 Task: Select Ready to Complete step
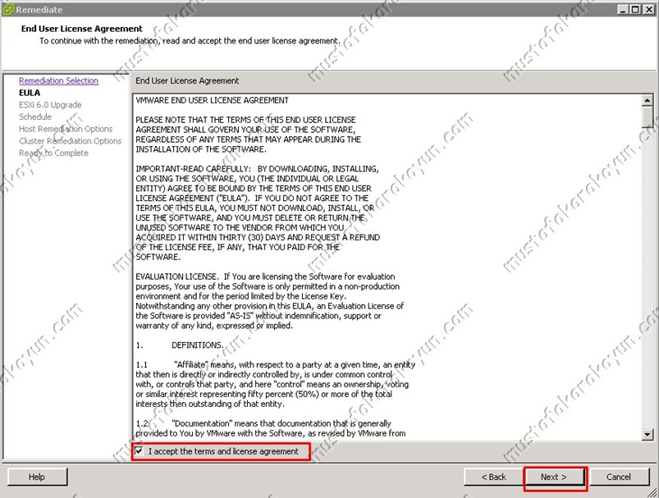point(53,153)
